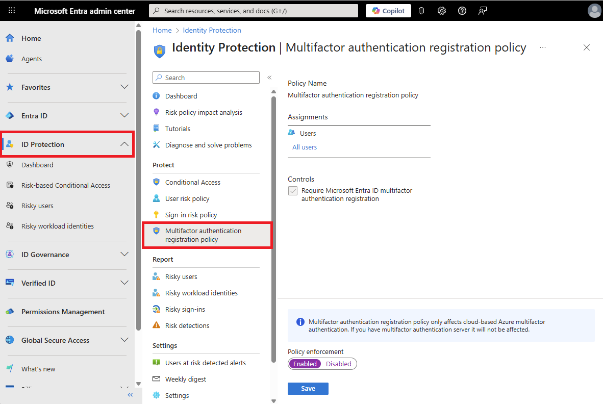Screen dimensions: 603x404
Task: Click the feedback person icon
Action: point(483,11)
